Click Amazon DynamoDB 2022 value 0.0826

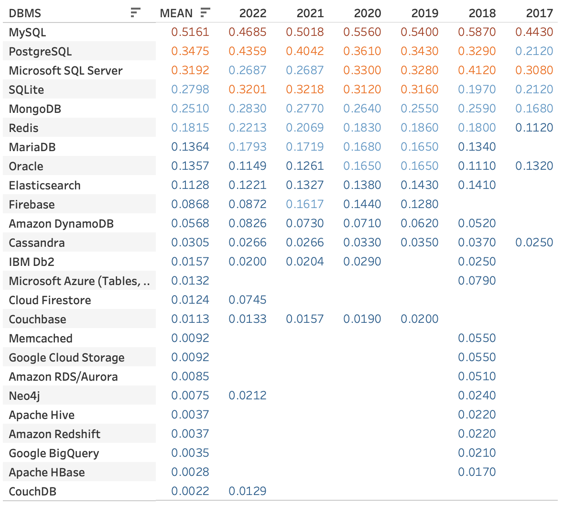pos(248,223)
